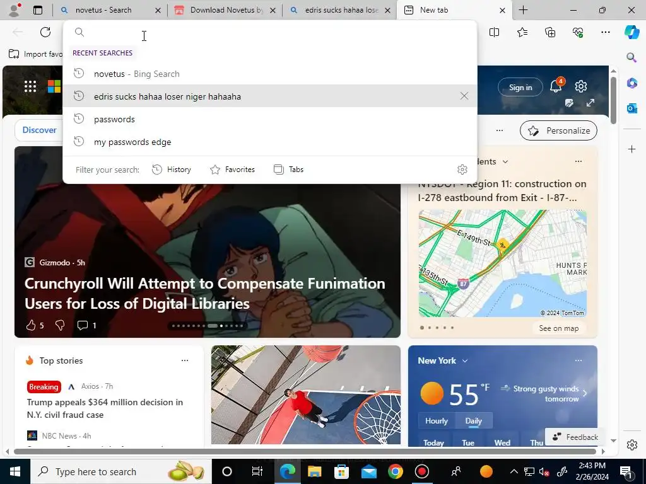
Task: Click the Windows Start button
Action: 15,471
